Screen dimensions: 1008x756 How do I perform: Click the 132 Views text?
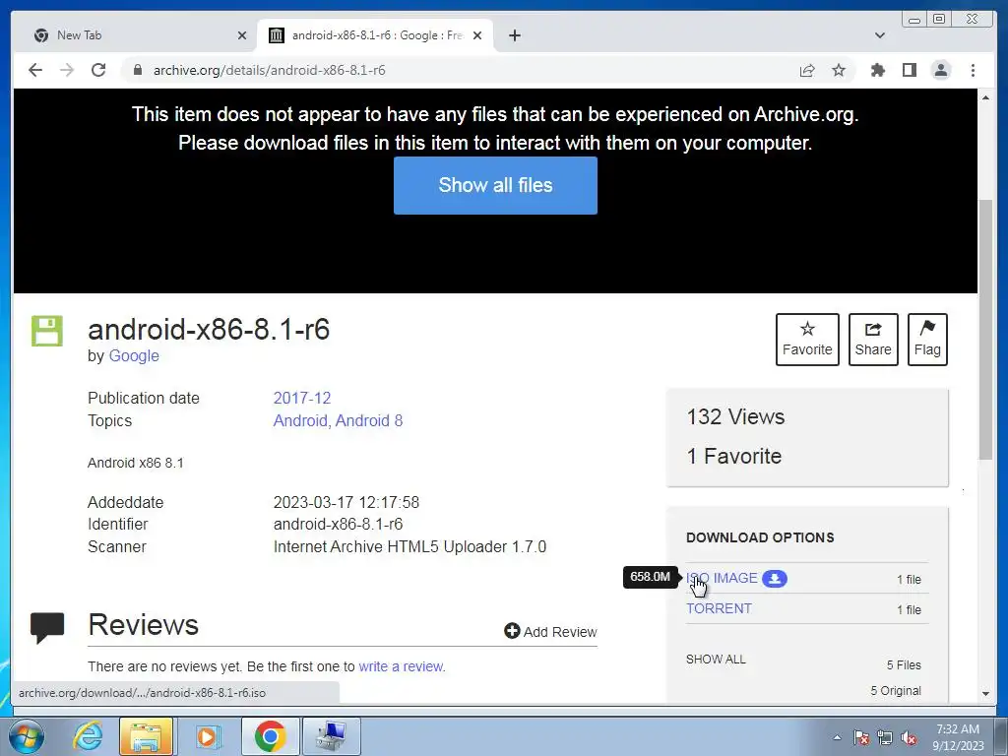(735, 416)
